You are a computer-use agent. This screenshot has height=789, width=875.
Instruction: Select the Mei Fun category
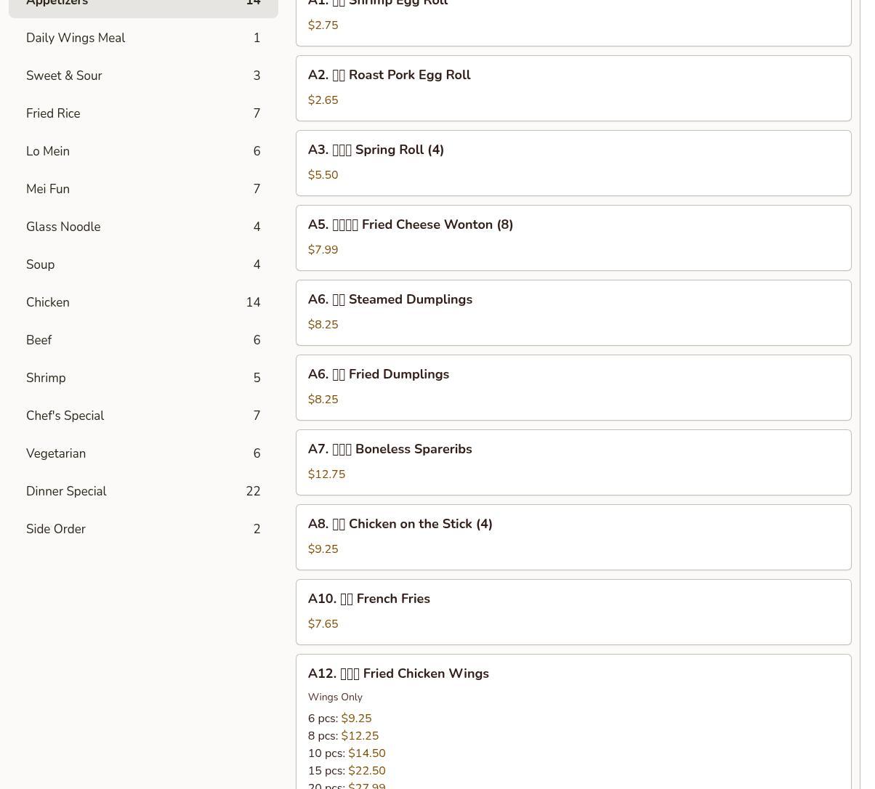click(x=143, y=189)
